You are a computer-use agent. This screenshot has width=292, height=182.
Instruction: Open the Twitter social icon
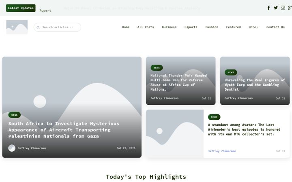[x=276, y=8]
